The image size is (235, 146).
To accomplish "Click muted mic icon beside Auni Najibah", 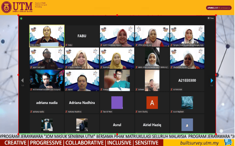I will (x=172, y=112).
